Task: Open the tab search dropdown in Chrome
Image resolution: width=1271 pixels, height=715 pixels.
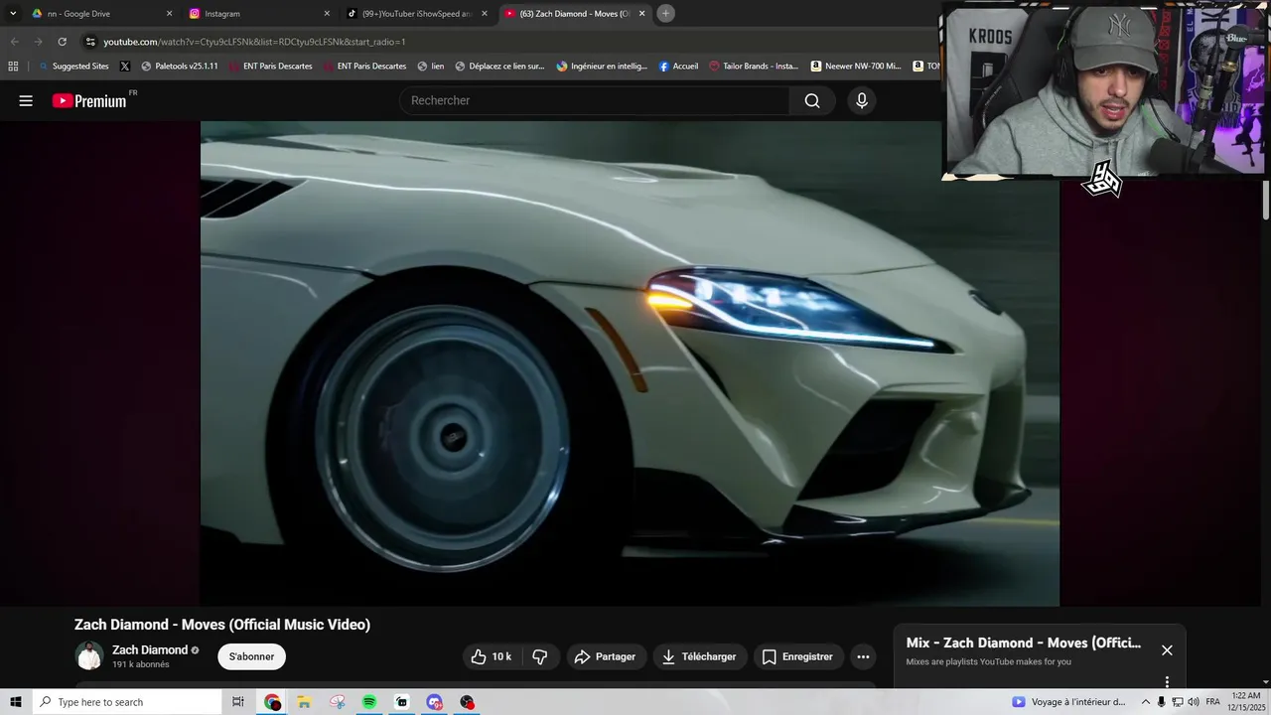Action: pyautogui.click(x=13, y=14)
